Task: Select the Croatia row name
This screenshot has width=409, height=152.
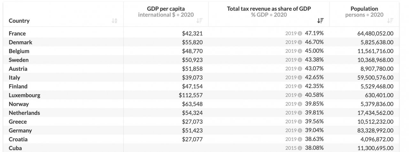Action: [x=18, y=139]
